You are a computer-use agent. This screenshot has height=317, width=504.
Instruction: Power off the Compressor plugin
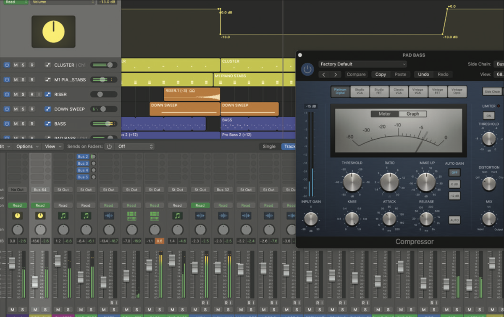tap(307, 70)
